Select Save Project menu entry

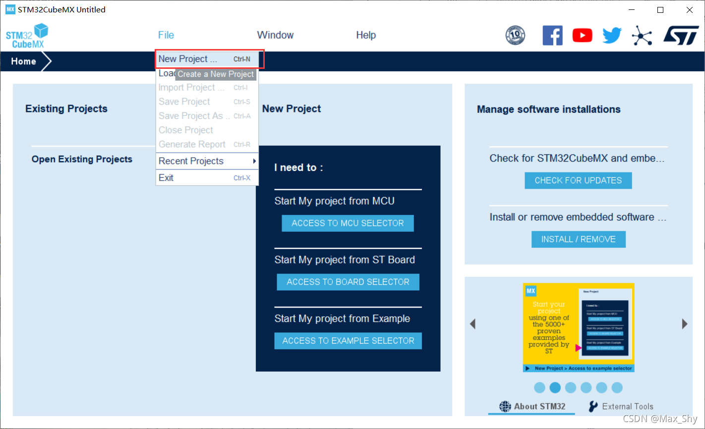207,102
